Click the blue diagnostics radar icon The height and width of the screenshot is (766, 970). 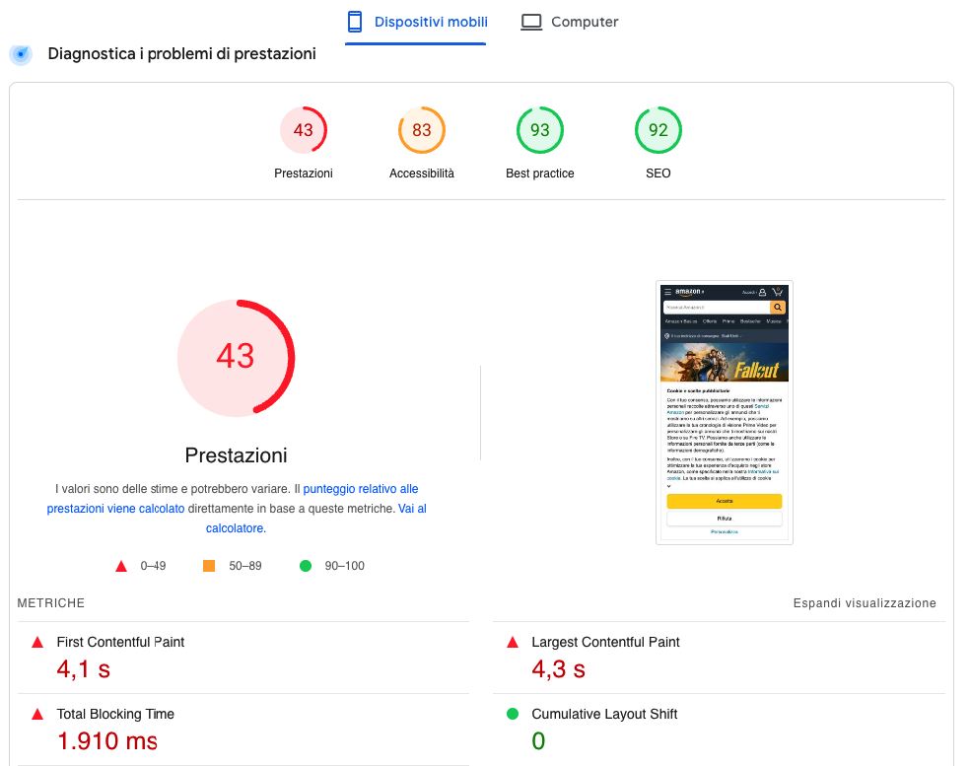click(x=21, y=54)
